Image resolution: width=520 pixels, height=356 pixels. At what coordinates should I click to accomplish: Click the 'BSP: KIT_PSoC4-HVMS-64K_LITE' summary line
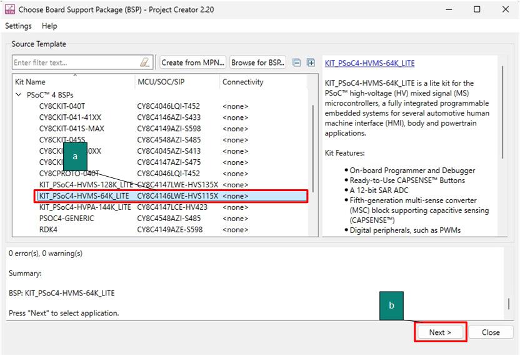(62, 293)
